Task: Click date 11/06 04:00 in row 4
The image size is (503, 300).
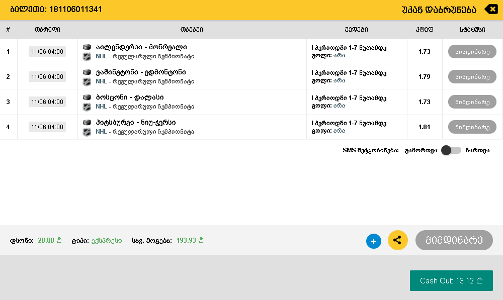Action: [x=47, y=127]
